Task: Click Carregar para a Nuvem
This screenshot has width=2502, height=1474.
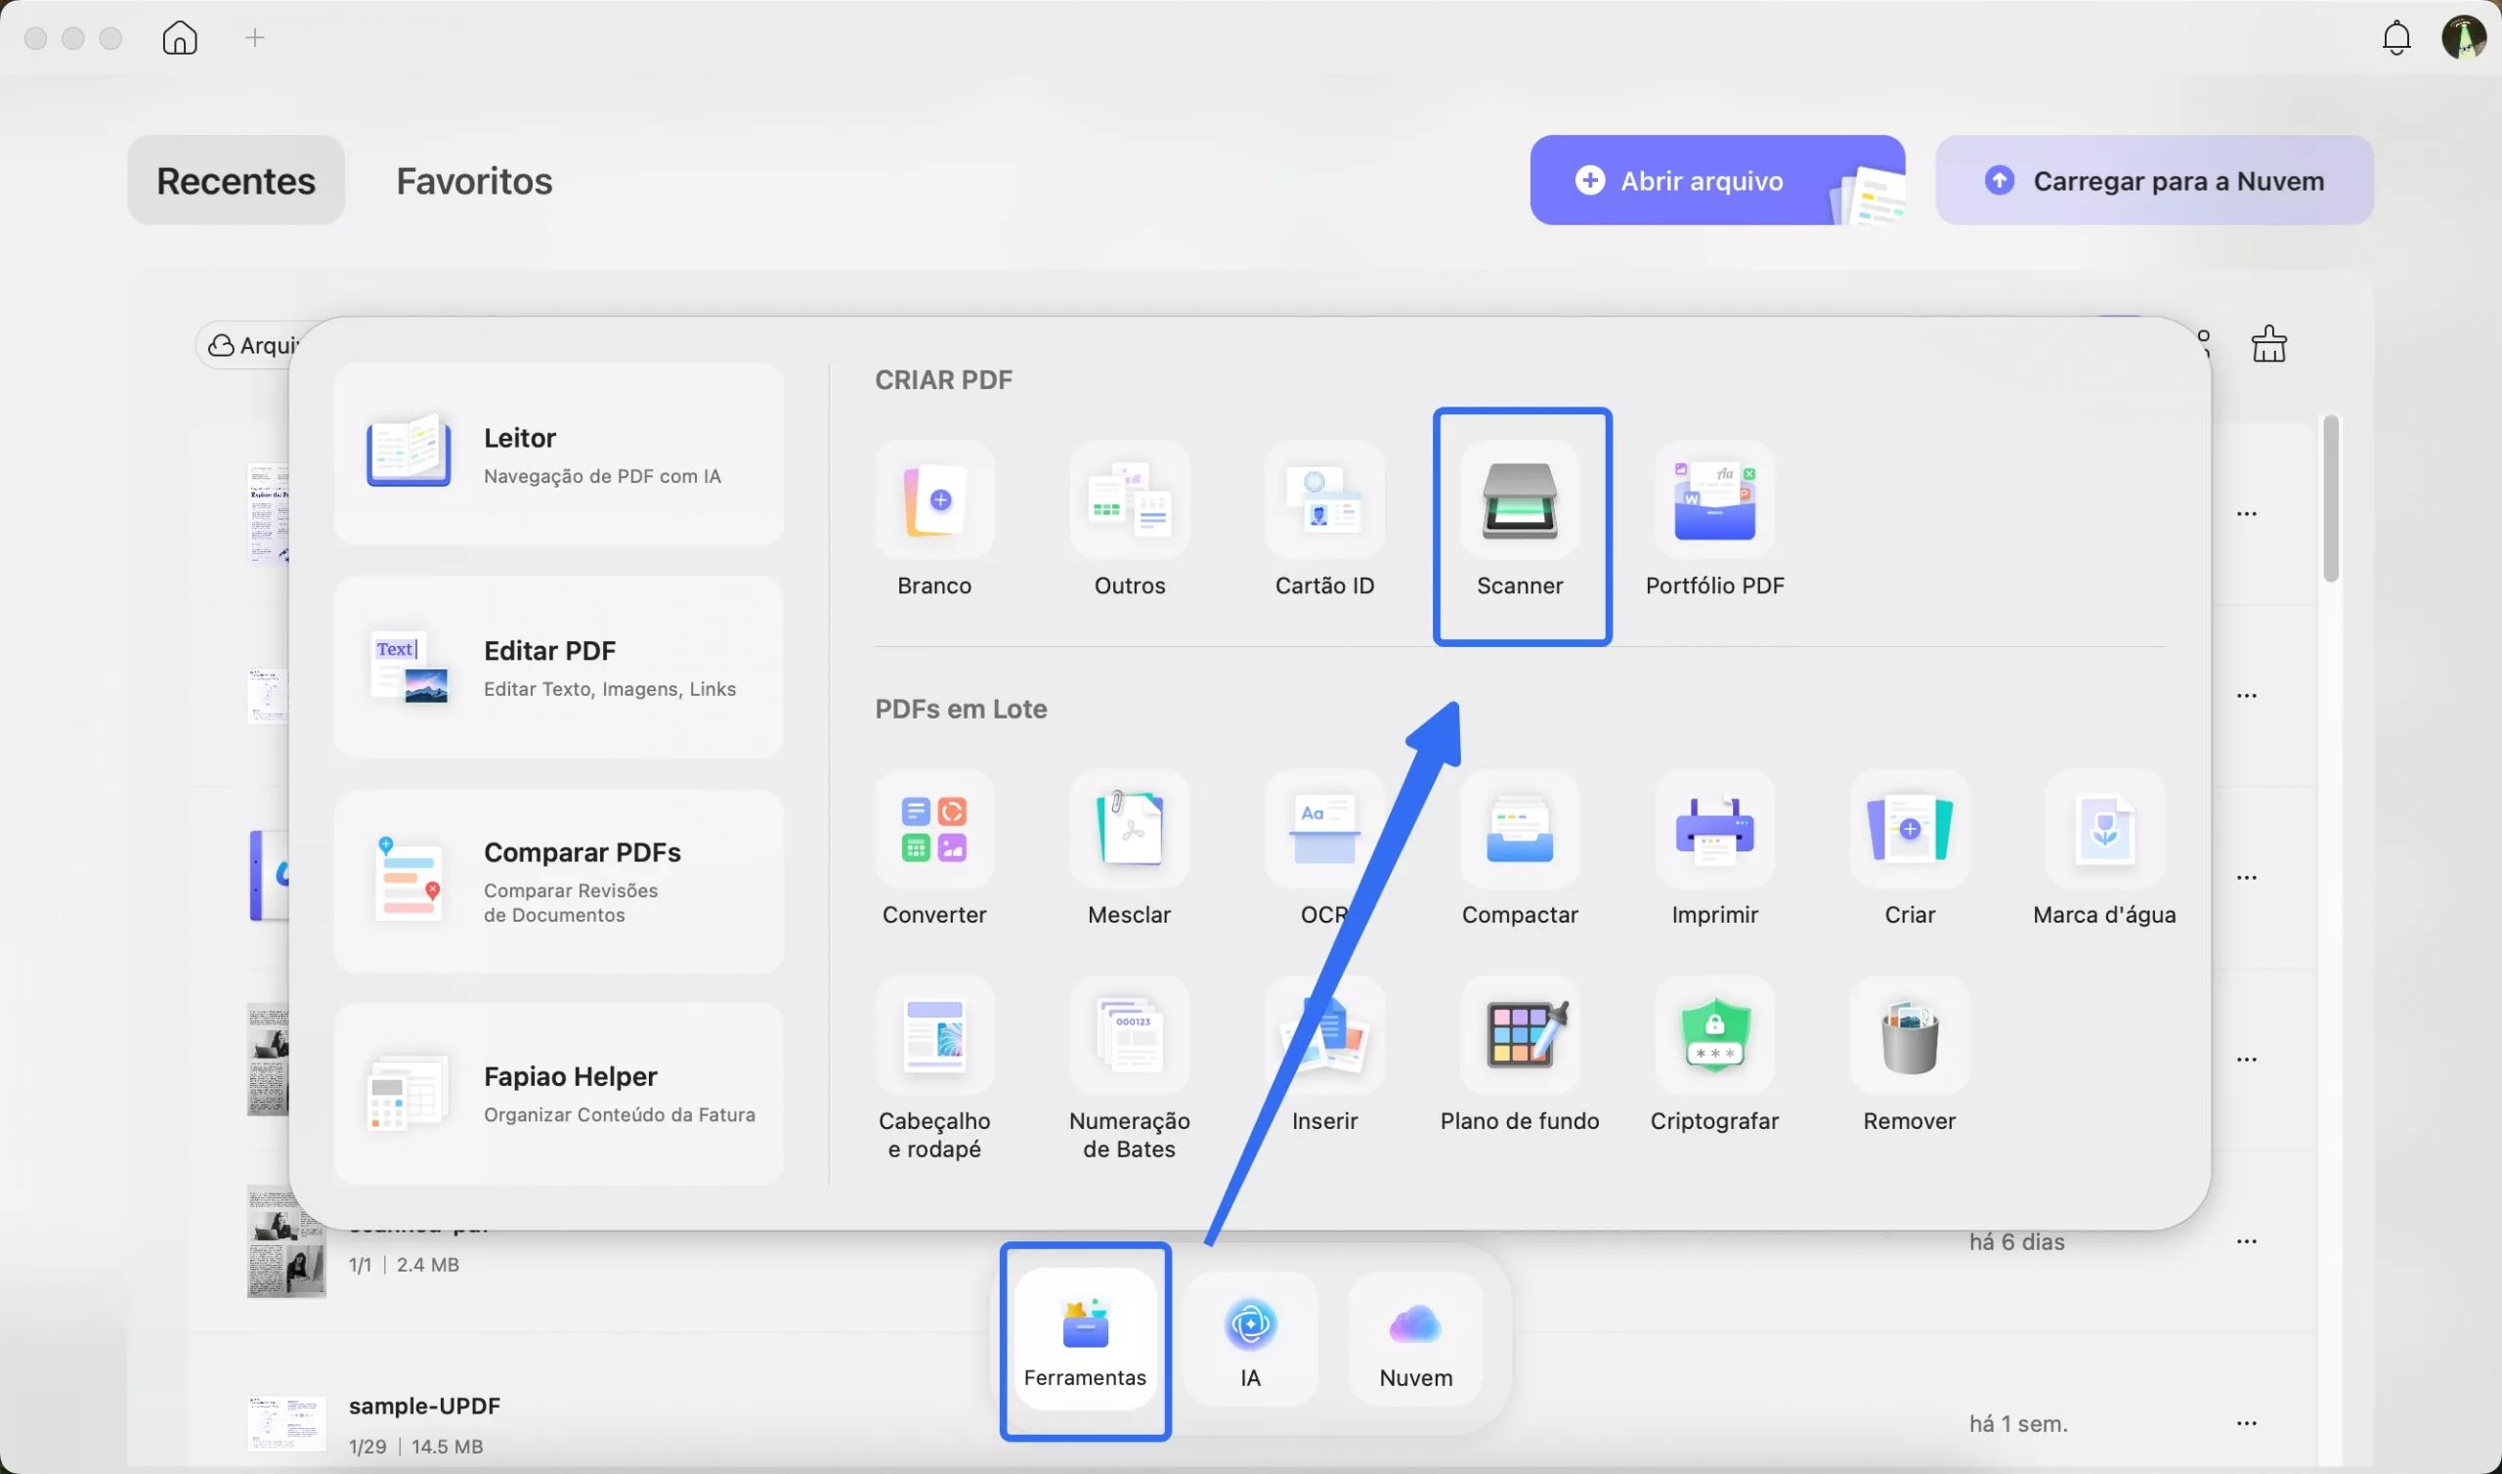Action: tap(2152, 180)
